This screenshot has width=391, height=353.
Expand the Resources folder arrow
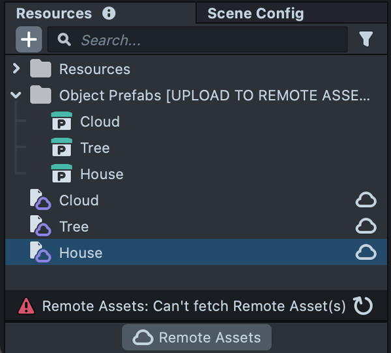[x=16, y=69]
